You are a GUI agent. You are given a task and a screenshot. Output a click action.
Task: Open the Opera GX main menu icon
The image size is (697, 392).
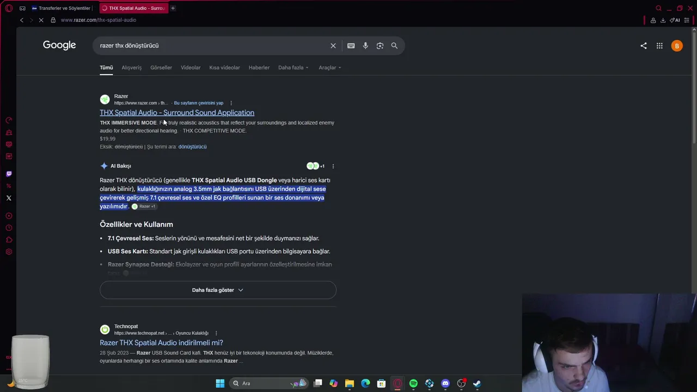(9, 8)
